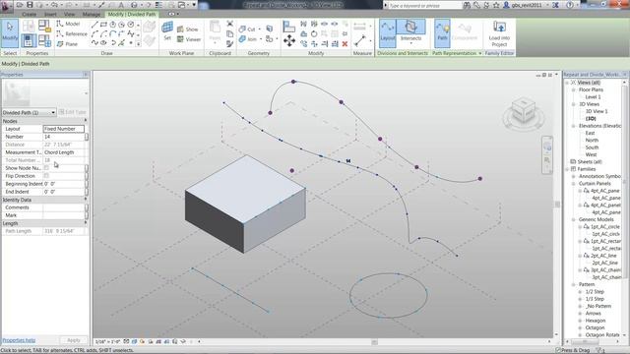Click the Communication Center binoculars icon
This screenshot has height=354, width=630.
pyautogui.click(x=467, y=5)
